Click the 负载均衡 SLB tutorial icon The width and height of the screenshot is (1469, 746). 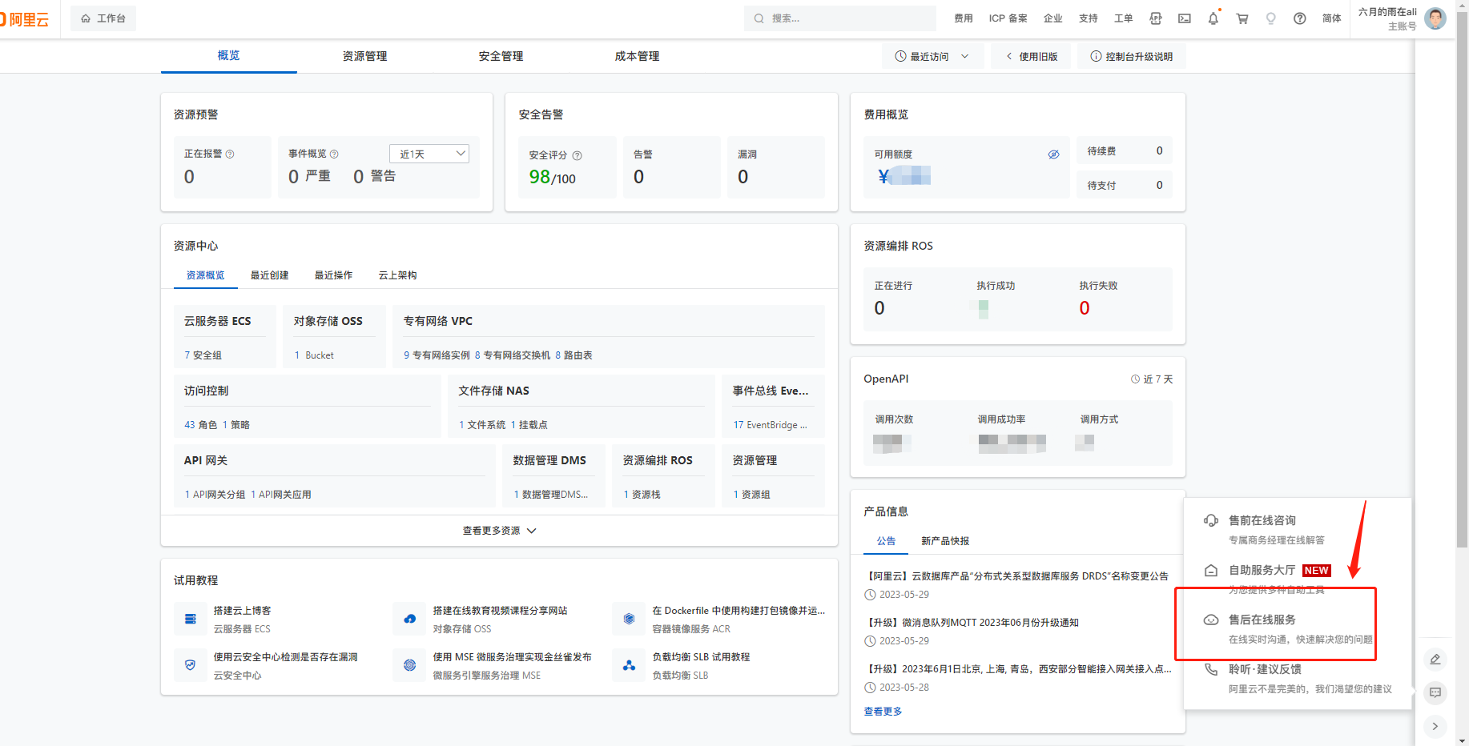click(x=629, y=665)
